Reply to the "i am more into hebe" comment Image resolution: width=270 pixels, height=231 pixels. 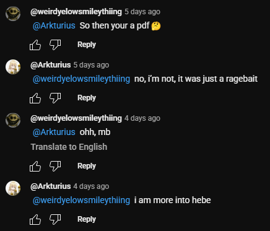click(x=87, y=219)
